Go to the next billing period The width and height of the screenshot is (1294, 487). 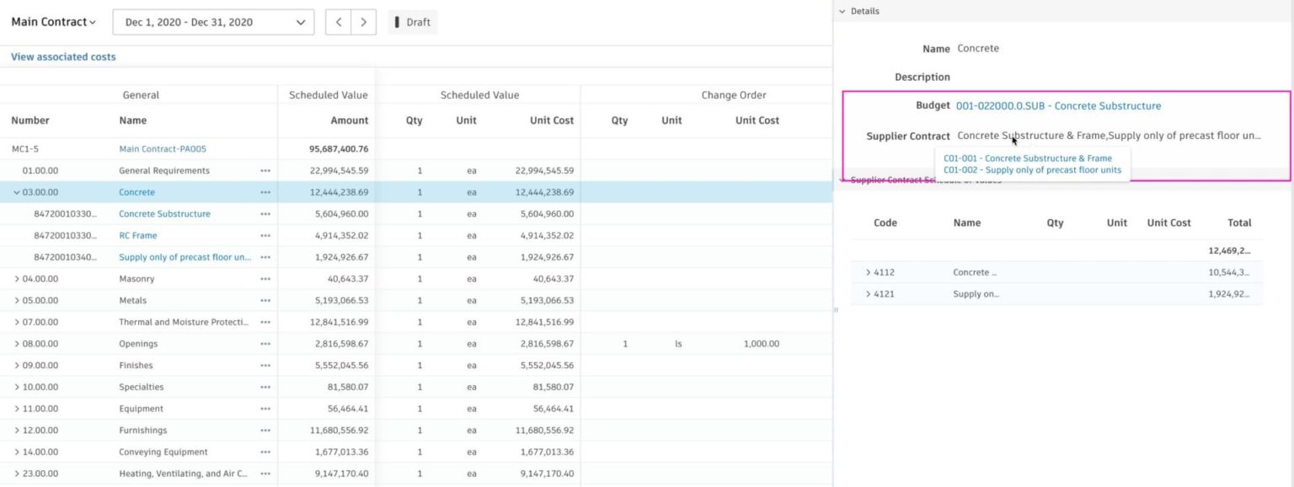(x=363, y=22)
